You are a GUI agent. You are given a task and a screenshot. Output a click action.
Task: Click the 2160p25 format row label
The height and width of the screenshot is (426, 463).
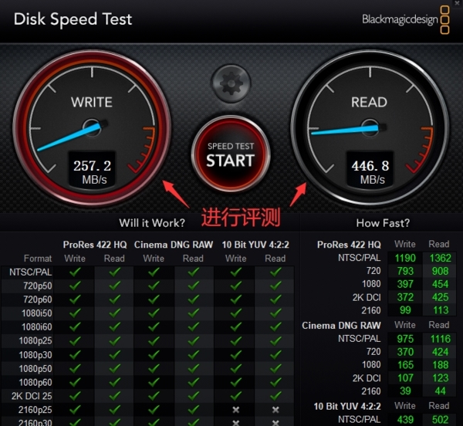[35, 410]
